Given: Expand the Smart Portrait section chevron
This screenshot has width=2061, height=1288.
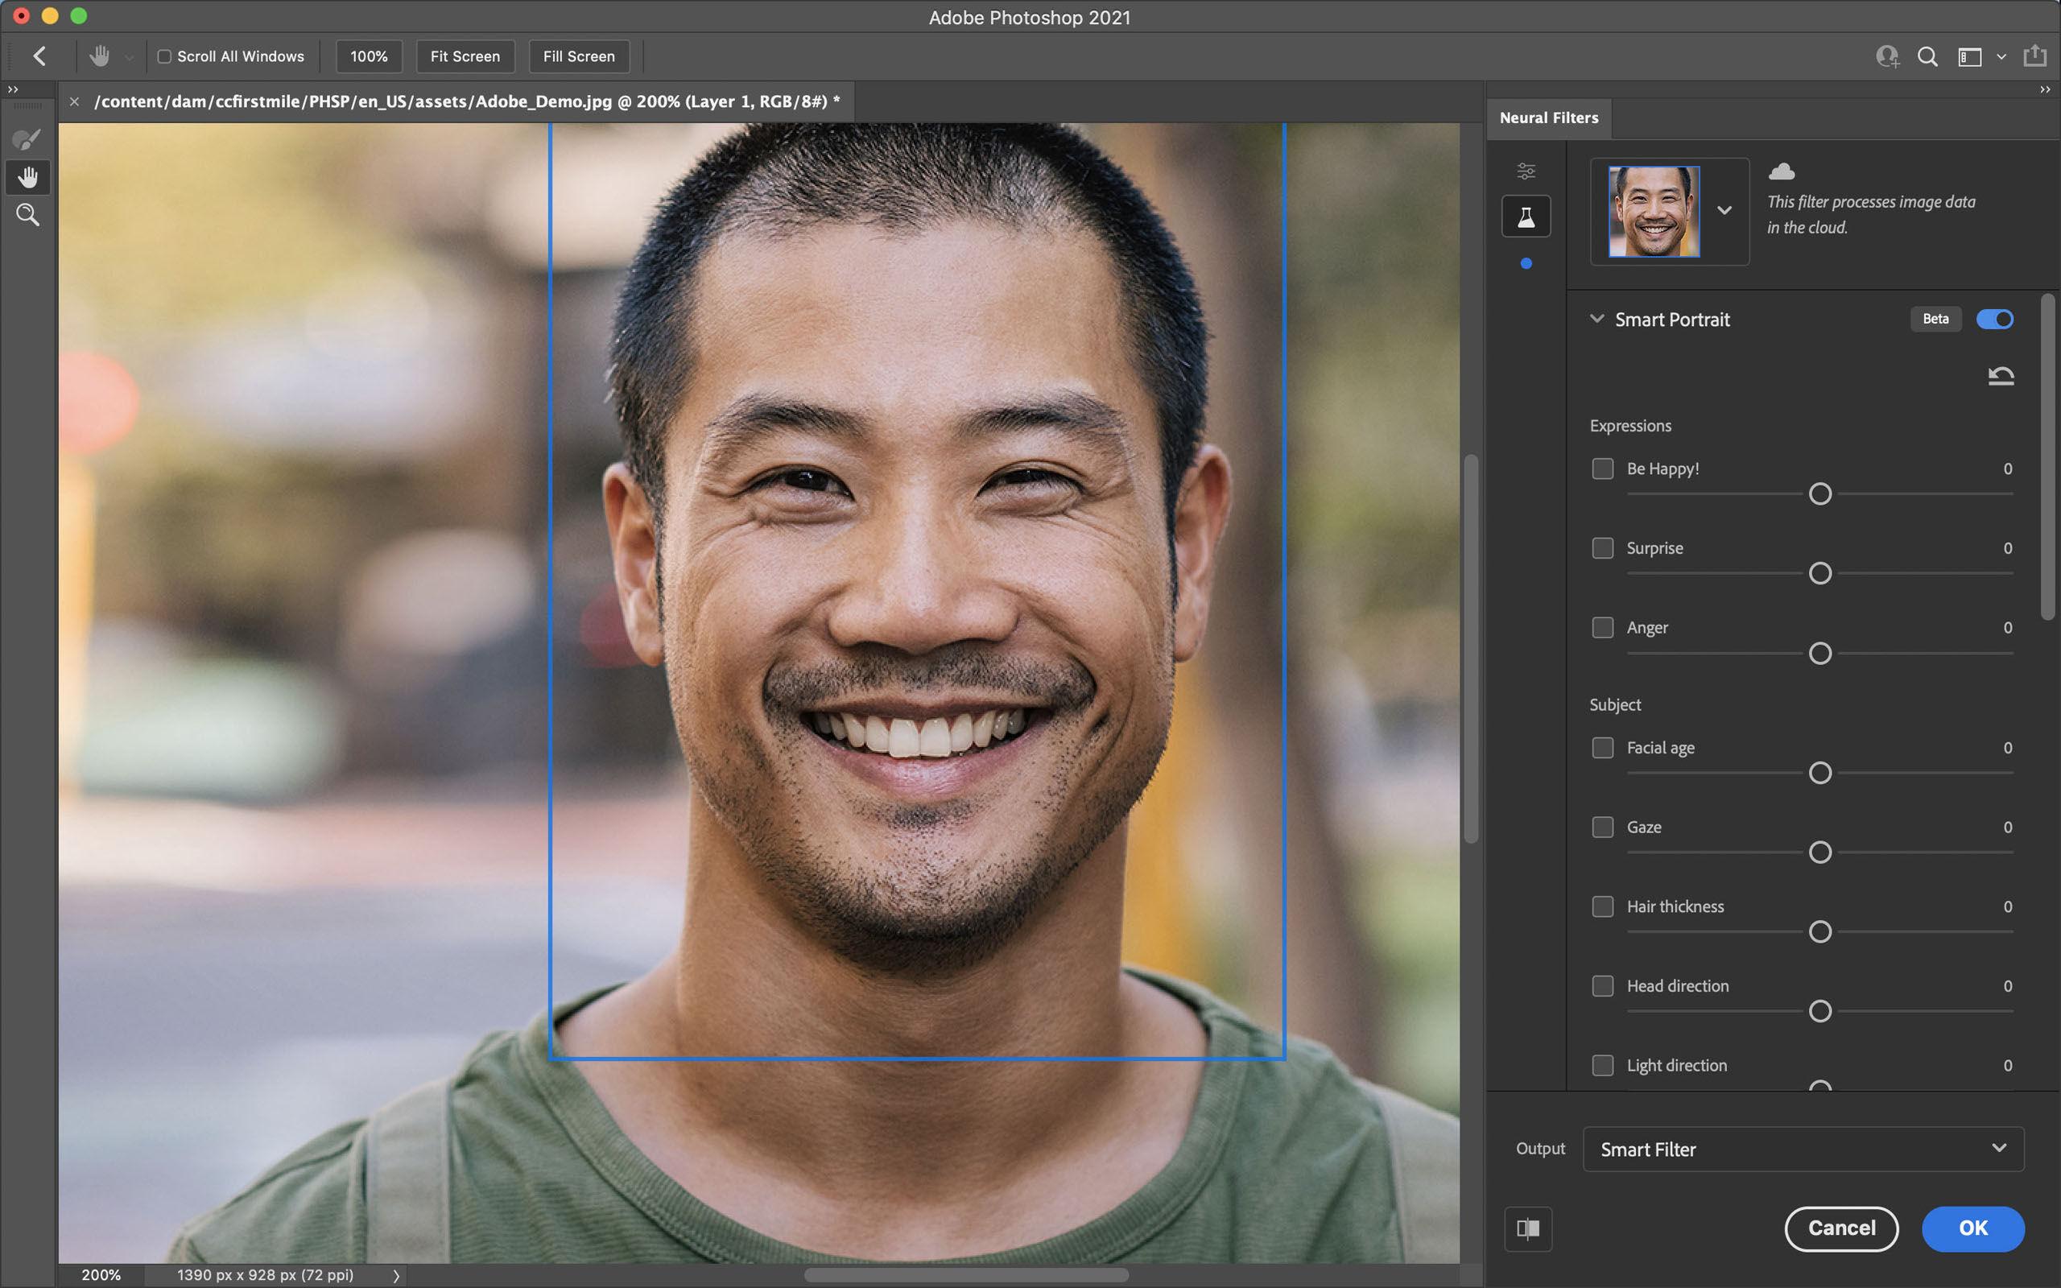Looking at the screenshot, I should (1600, 317).
